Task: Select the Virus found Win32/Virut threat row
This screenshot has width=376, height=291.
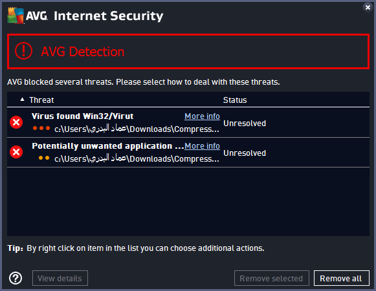Action: tap(188, 122)
